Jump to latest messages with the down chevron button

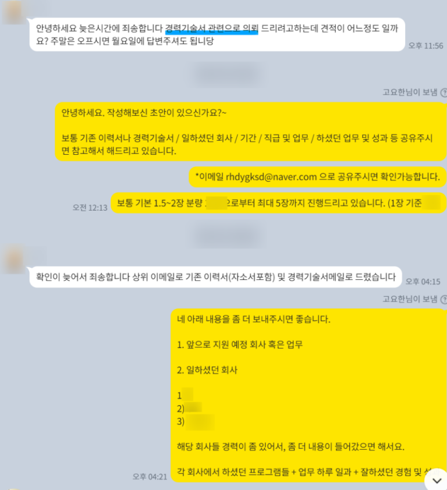pyautogui.click(x=437, y=480)
